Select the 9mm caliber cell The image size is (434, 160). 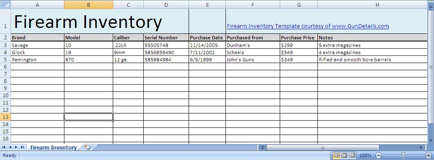coord(128,52)
